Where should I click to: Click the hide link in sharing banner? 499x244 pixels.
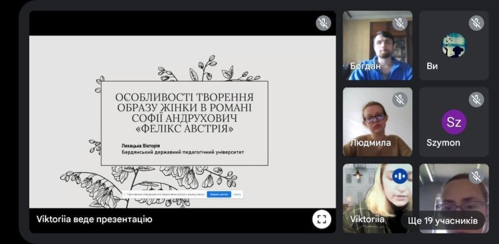click(x=237, y=194)
